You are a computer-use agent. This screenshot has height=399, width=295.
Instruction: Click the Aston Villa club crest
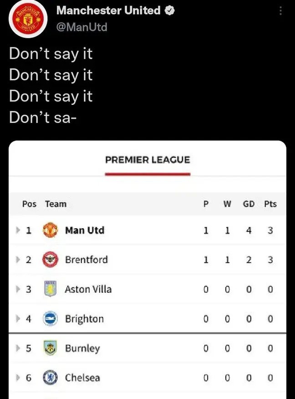[50, 289]
